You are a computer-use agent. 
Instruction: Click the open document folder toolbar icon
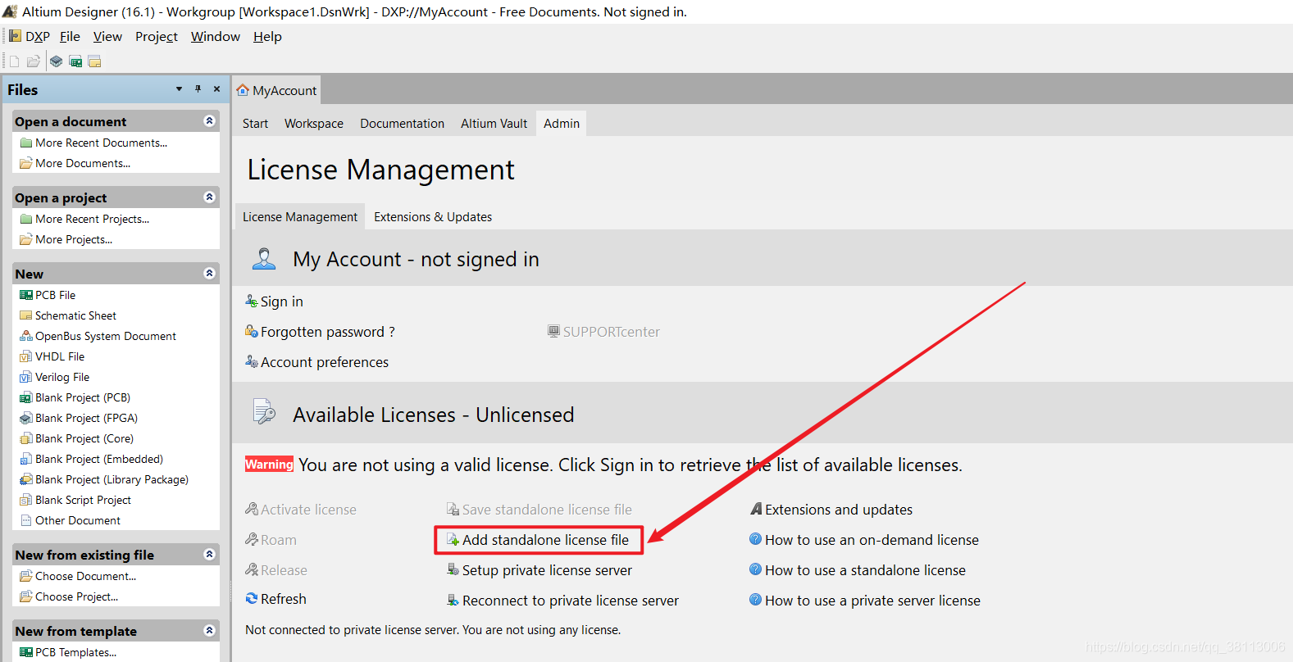point(34,61)
